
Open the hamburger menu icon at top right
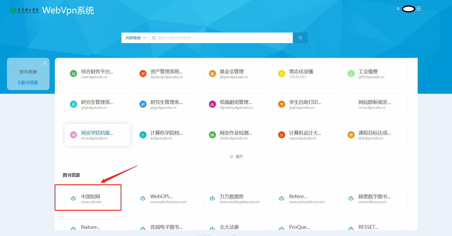tap(419, 9)
